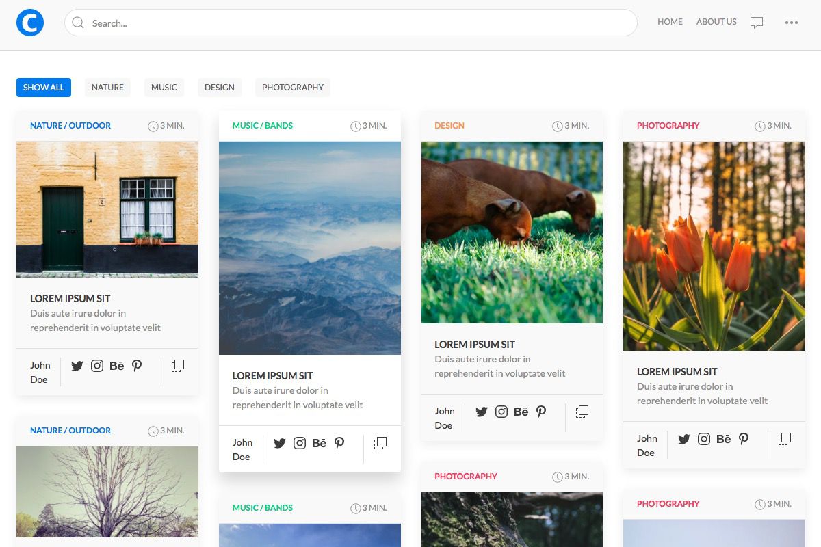Viewport: 821px width, 547px height.
Task: Click the blue C logo icon
Action: coord(30,23)
